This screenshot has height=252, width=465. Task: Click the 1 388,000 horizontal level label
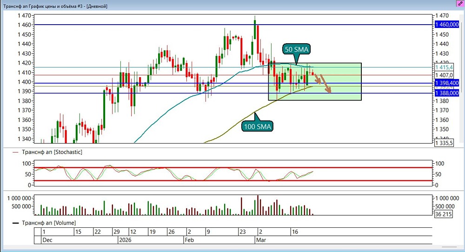pyautogui.click(x=447, y=93)
